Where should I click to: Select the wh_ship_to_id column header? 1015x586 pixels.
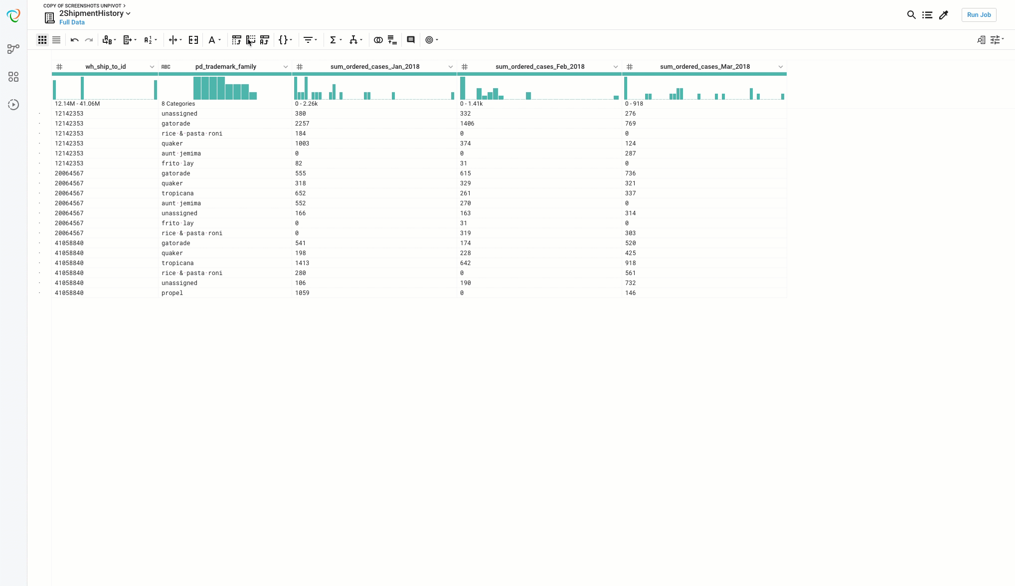(105, 66)
